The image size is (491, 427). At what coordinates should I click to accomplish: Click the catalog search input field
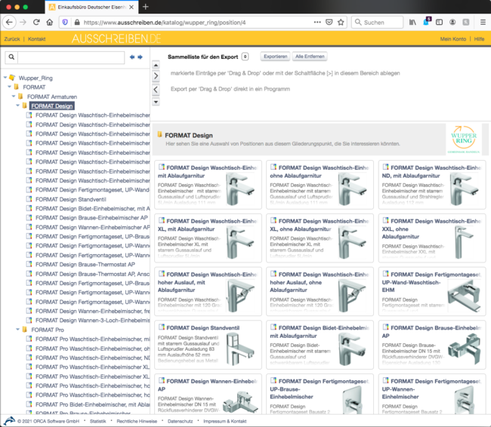[x=71, y=57]
